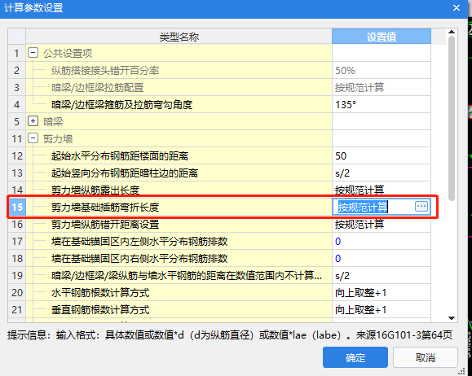Select row 剪力墙基础插筋弯折长度

pos(179,207)
